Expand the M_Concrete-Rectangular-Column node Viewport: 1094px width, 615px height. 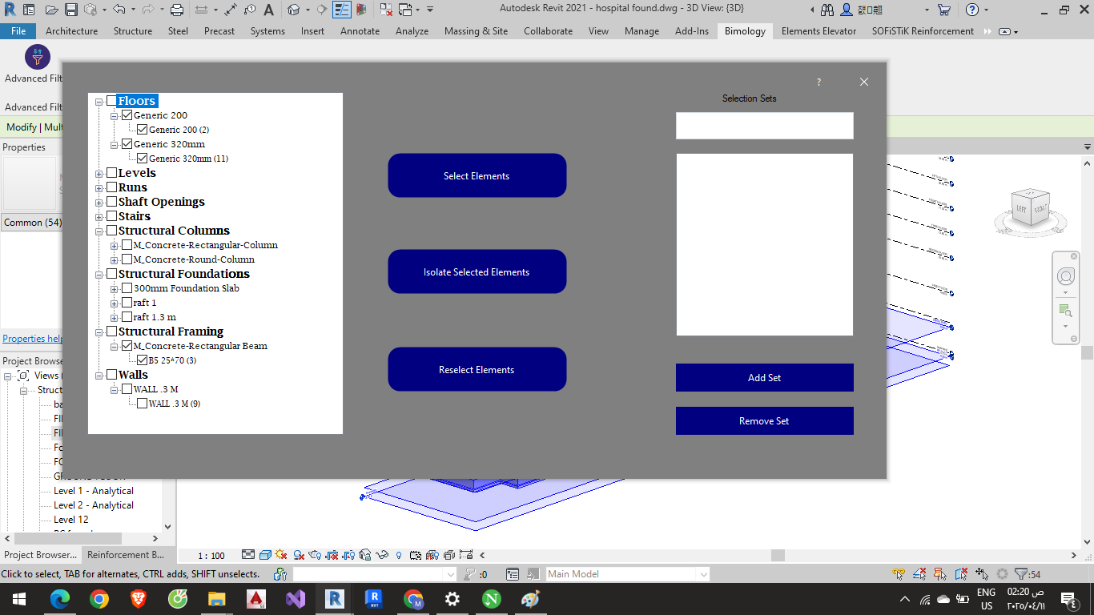click(x=115, y=246)
